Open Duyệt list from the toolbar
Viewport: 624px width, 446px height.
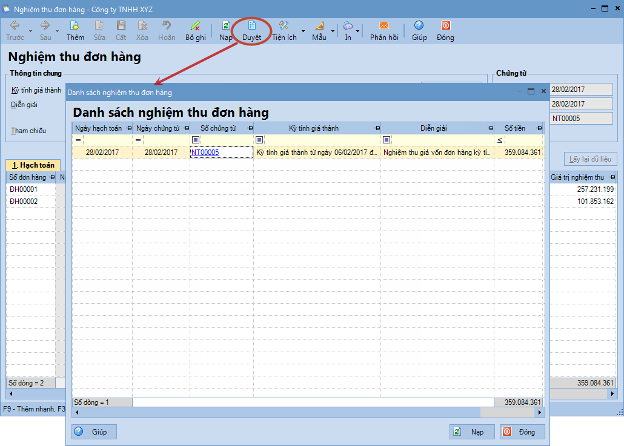pos(252,26)
